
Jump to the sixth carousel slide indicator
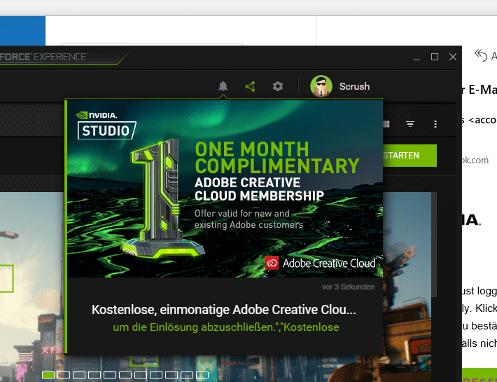125,375
